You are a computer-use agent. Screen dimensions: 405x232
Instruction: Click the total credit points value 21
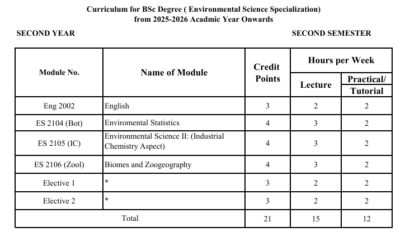(267, 219)
